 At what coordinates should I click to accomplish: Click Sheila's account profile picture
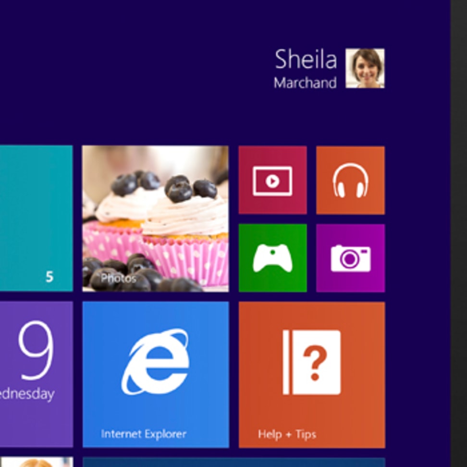pyautogui.click(x=365, y=68)
